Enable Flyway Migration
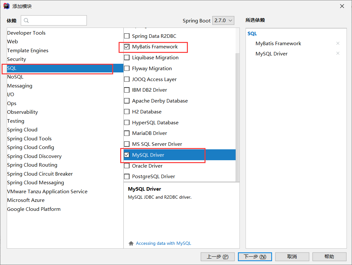 pos(127,68)
